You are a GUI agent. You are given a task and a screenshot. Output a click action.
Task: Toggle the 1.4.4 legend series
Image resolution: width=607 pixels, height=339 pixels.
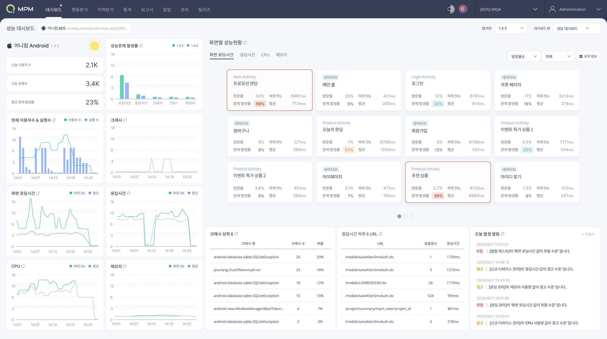point(192,46)
